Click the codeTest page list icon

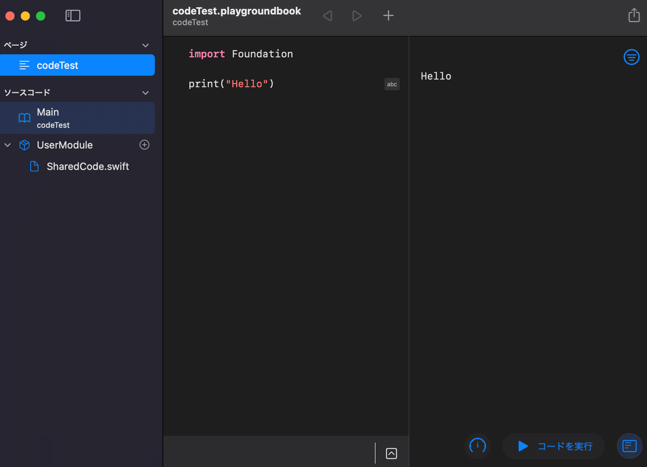(24, 65)
